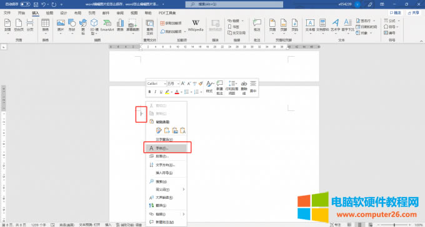Insert a SmartArt graphic
Screen dimensions: 425x227
pos(107,25)
